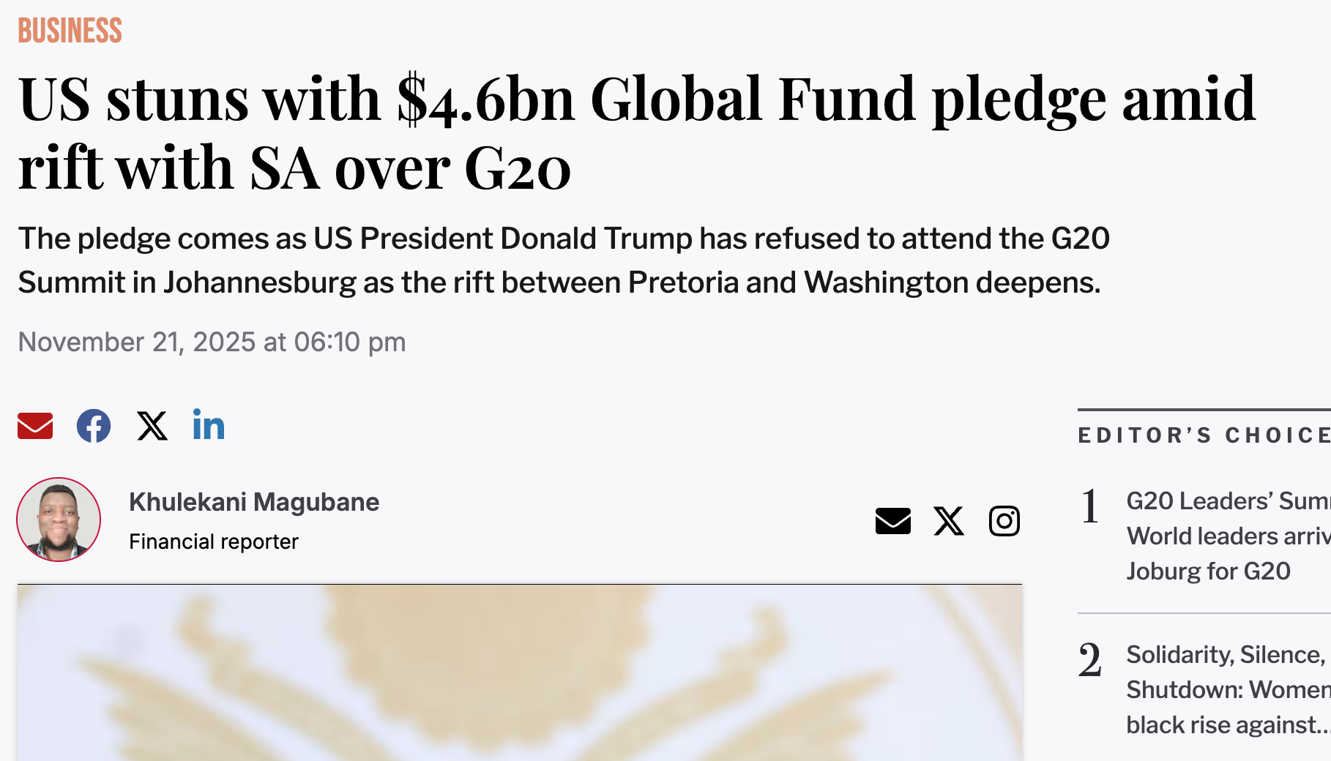Click number 1 in Editor's Choice list
This screenshot has width=1331, height=761.
1090,506
